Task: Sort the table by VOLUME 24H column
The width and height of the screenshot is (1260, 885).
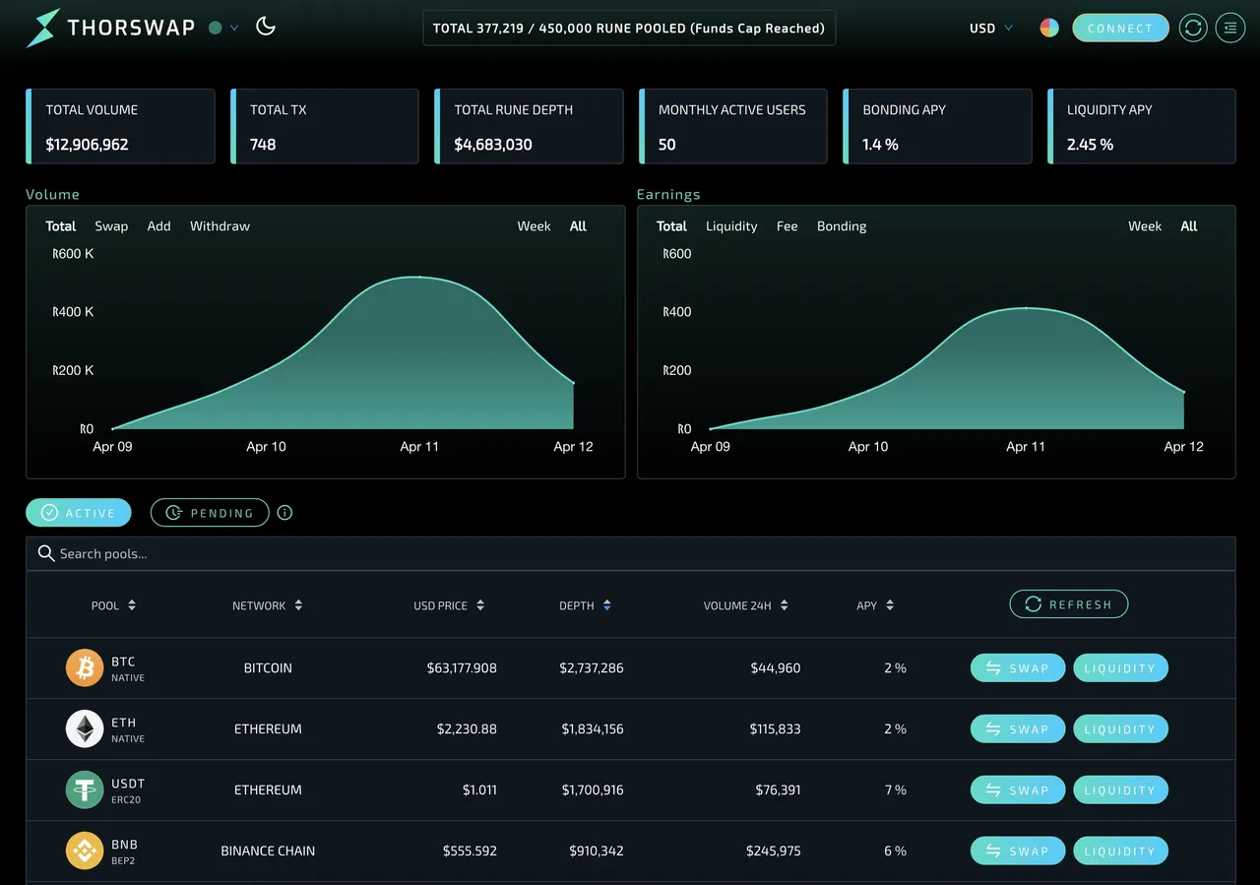Action: click(x=745, y=605)
